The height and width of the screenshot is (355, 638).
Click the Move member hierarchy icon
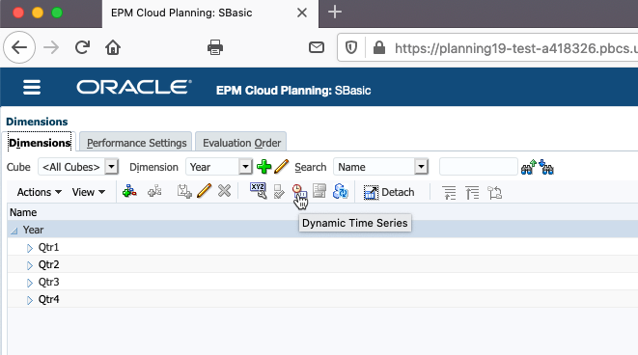tap(494, 192)
